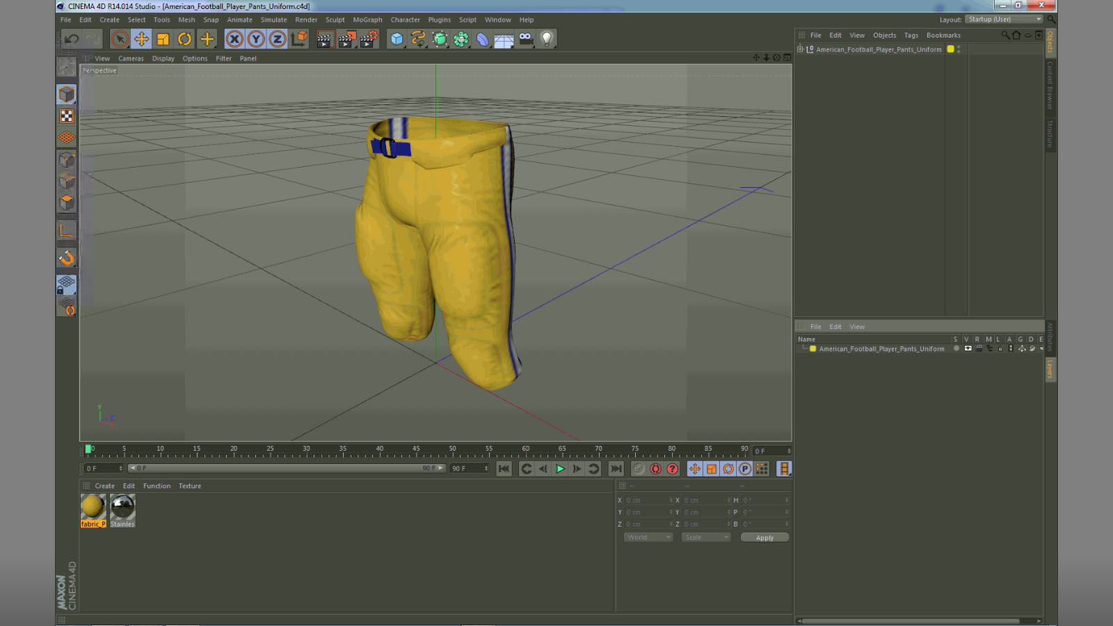Activate the Scale tool in top toolbar
The width and height of the screenshot is (1113, 626).
163,39
